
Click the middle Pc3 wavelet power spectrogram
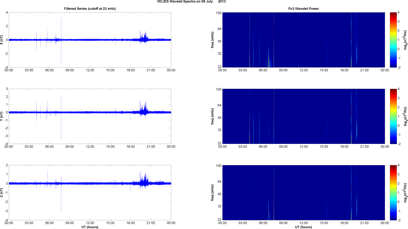click(x=304, y=116)
